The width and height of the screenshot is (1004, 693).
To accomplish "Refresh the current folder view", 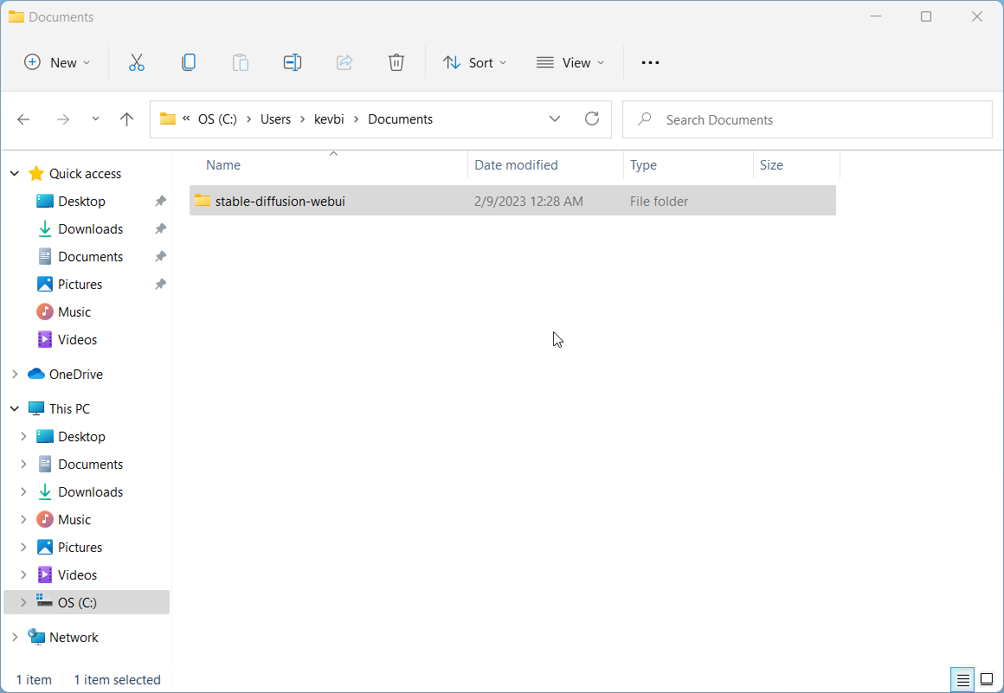I will 592,119.
